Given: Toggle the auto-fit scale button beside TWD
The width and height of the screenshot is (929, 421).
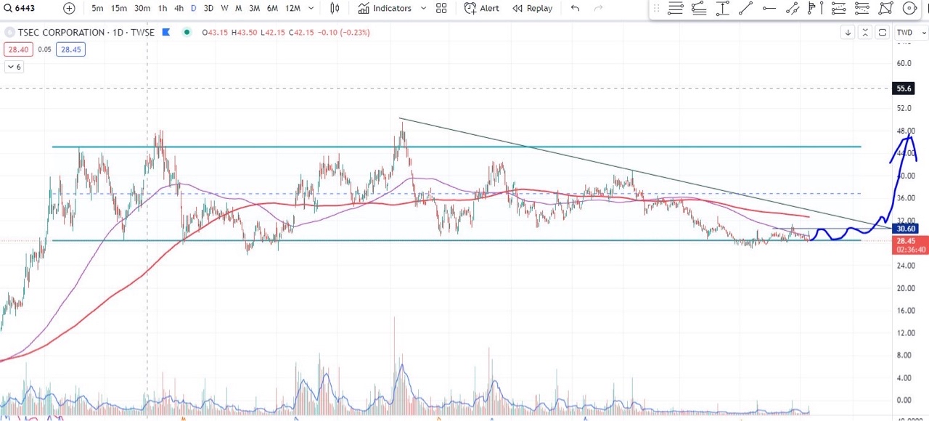Looking at the screenshot, I should 883,33.
